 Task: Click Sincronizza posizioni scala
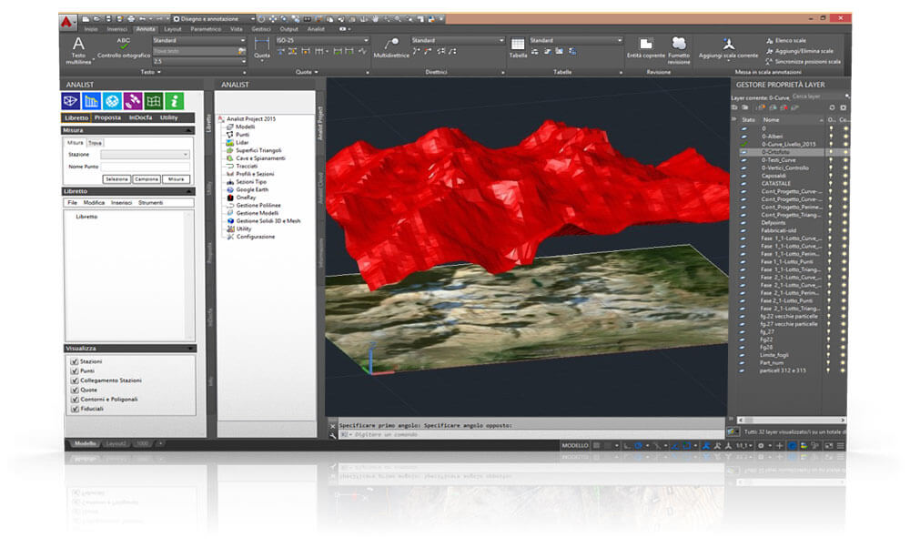803,62
